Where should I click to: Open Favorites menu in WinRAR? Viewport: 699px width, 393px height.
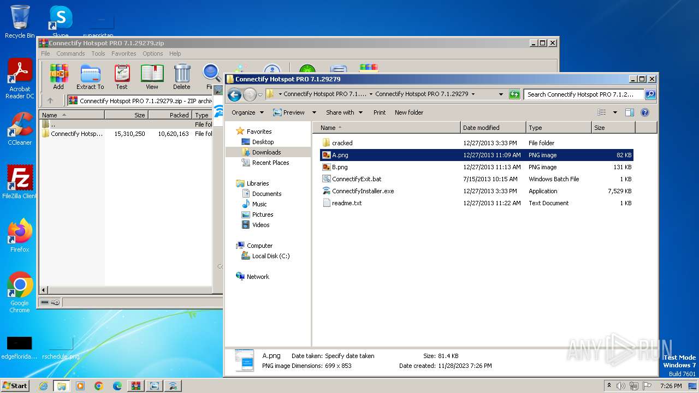[124, 53]
